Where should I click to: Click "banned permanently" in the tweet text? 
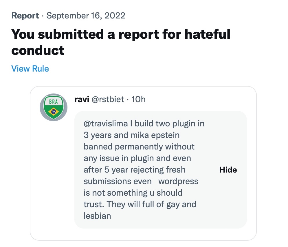pyautogui.click(x=123, y=147)
